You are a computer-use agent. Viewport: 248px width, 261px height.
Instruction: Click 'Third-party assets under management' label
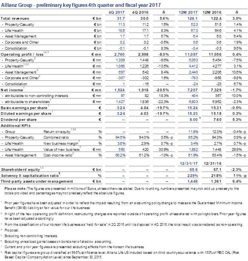37,181
